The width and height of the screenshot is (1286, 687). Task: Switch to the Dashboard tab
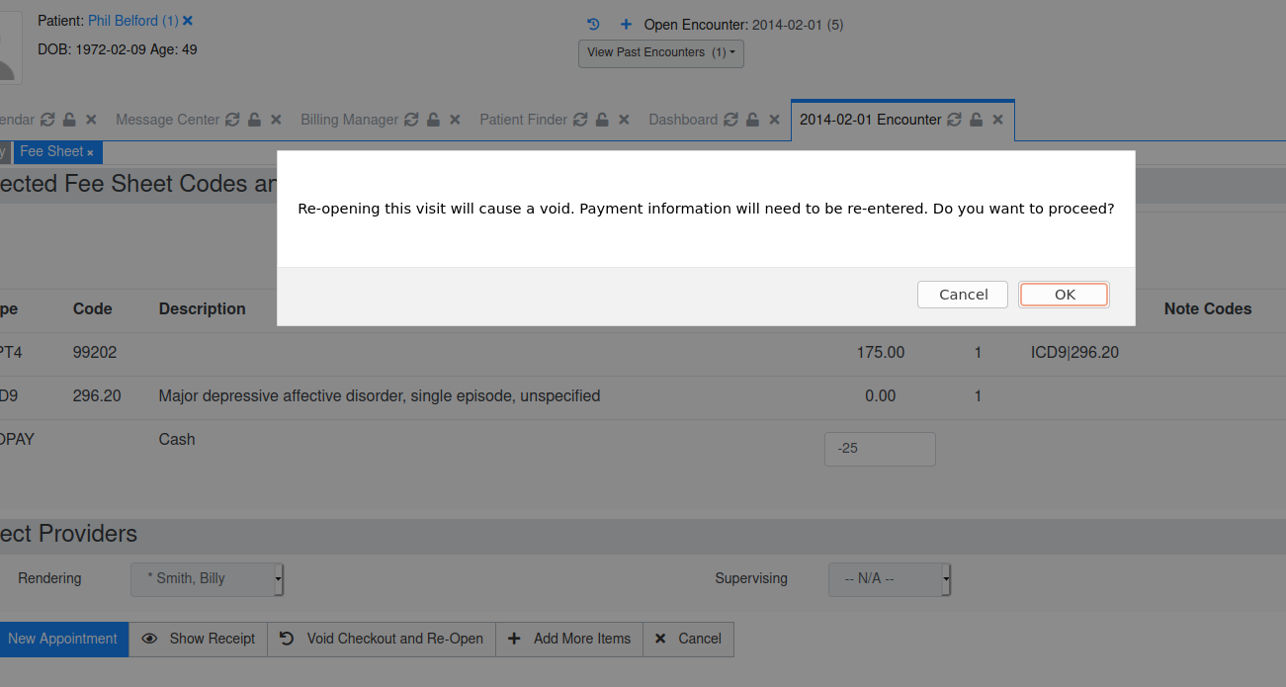coord(684,119)
